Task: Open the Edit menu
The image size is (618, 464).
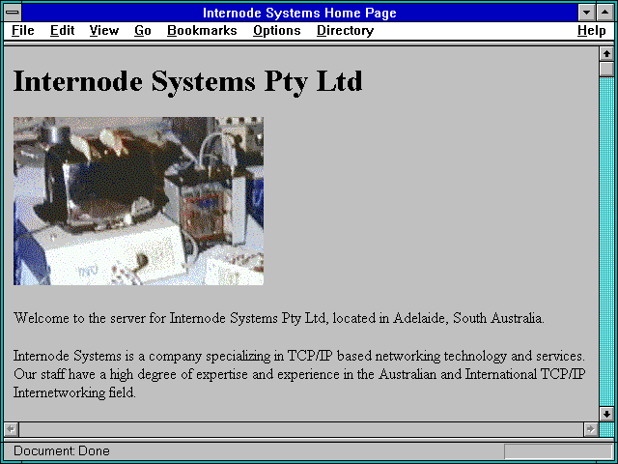Action: pos(62,31)
